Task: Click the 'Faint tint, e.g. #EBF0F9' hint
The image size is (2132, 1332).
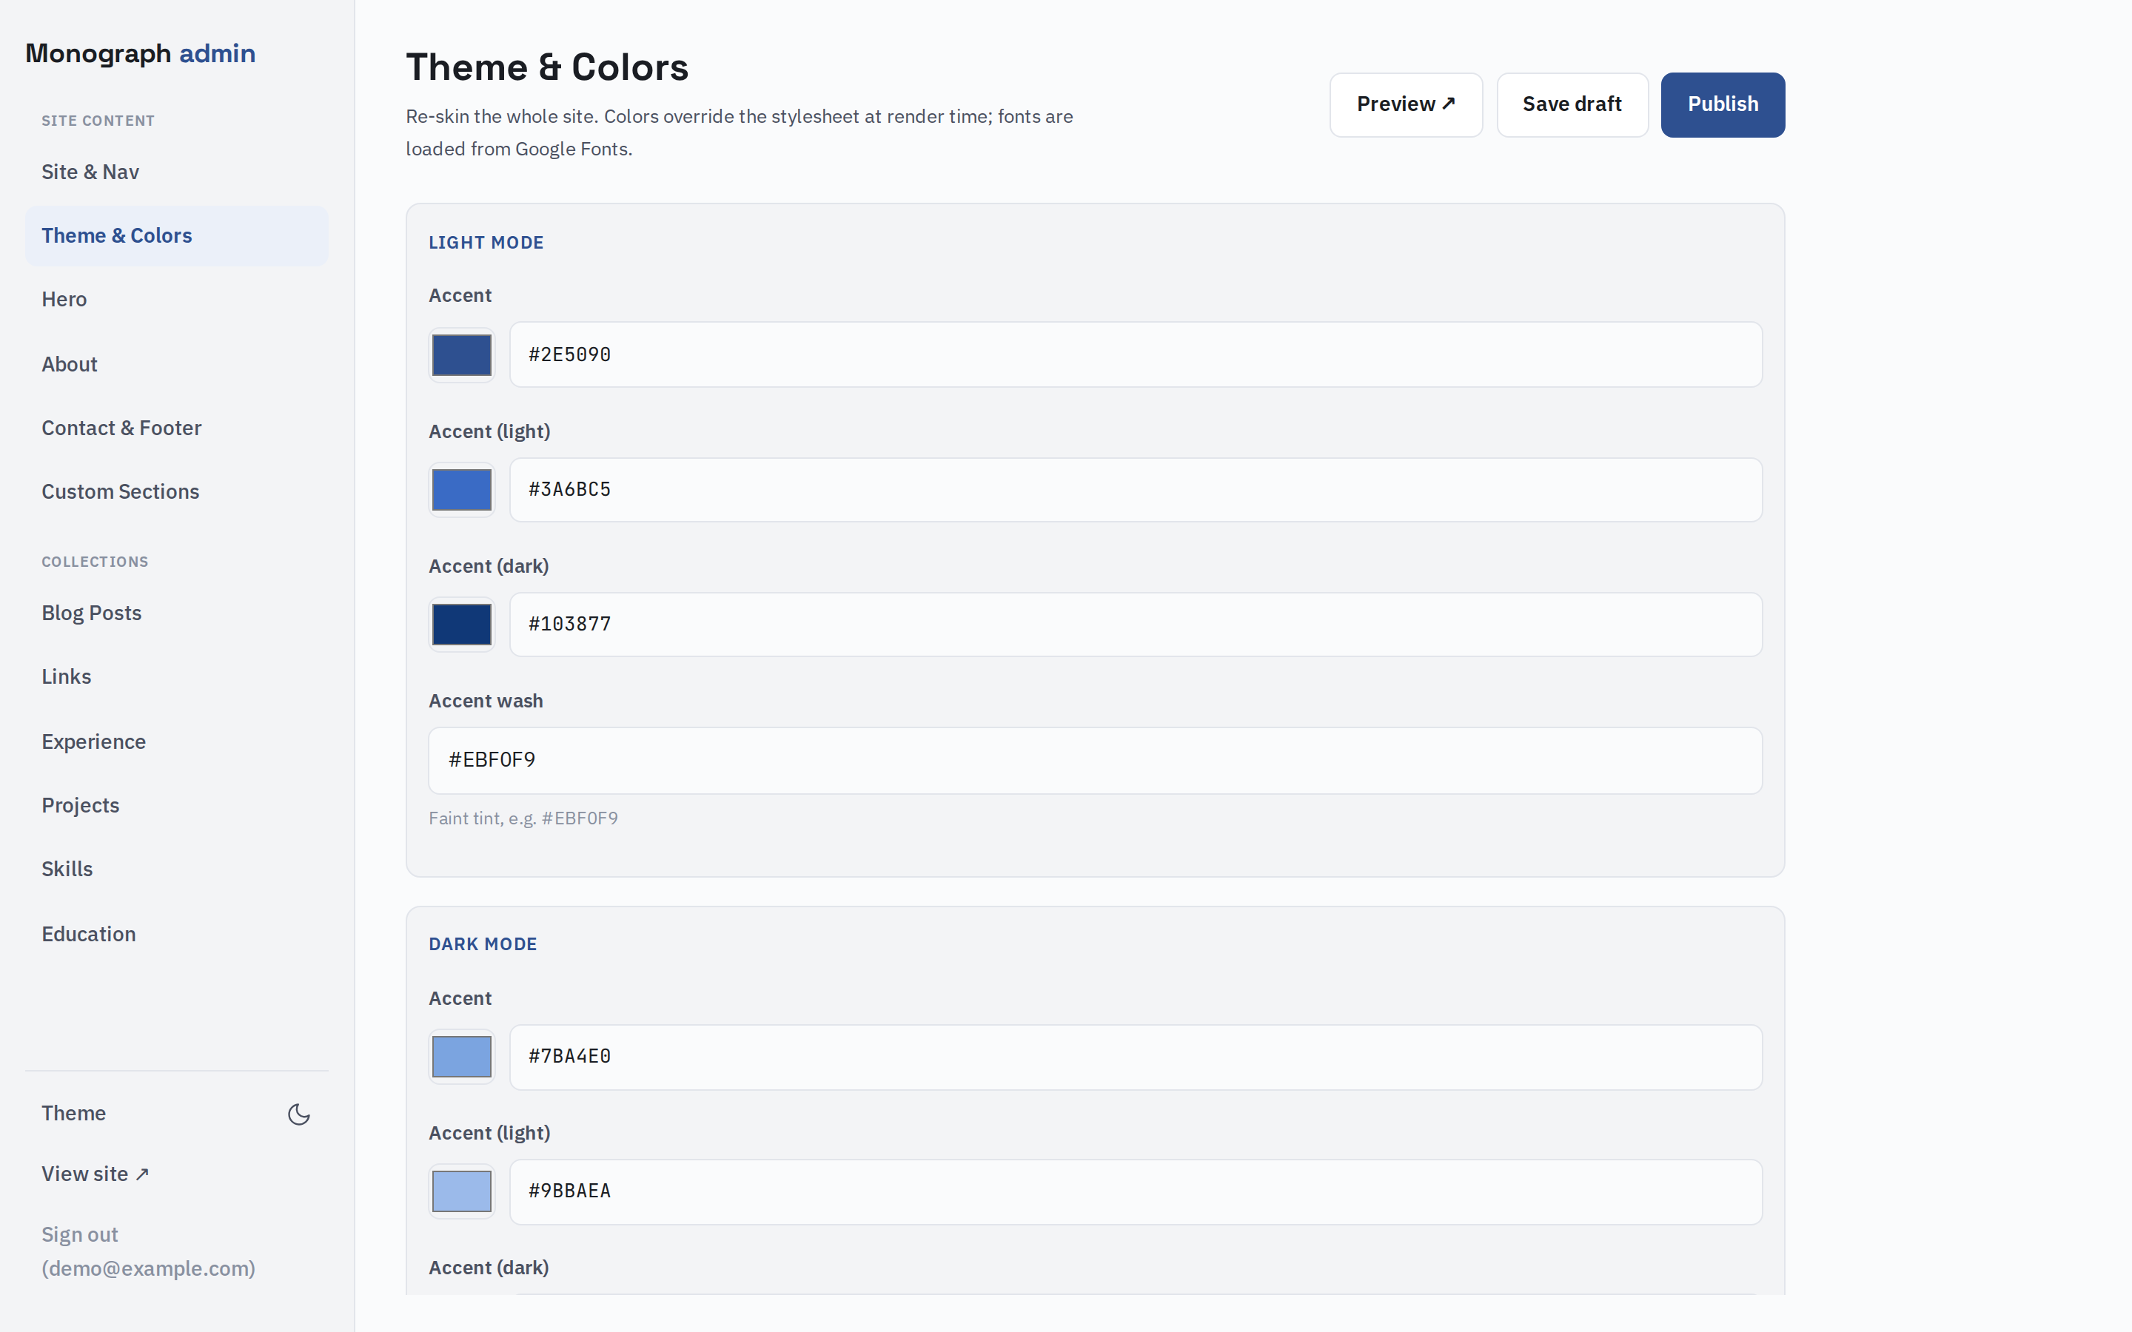Action: point(523,818)
